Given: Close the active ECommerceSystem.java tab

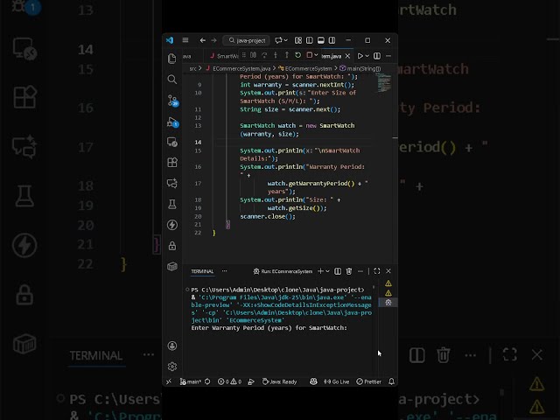Looking at the screenshot, I should click(x=347, y=56).
